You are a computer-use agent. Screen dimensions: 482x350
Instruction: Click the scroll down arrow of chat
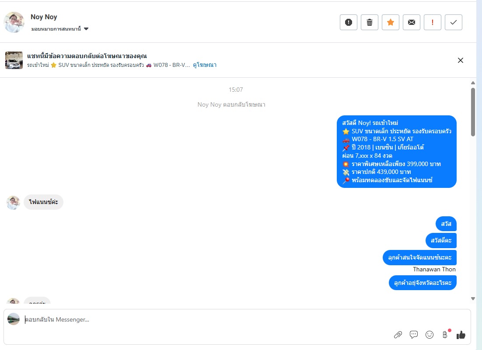[x=473, y=298]
